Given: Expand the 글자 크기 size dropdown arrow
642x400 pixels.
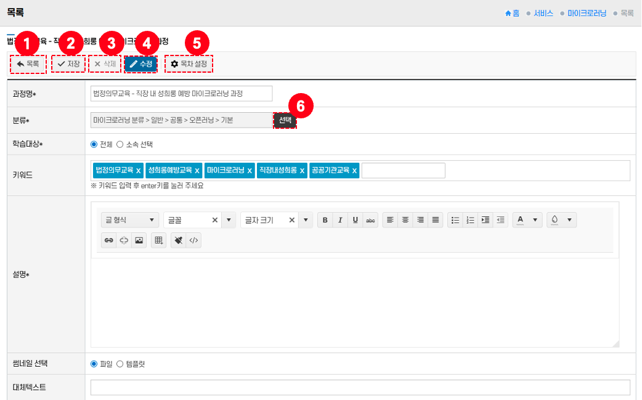Looking at the screenshot, I should [x=306, y=220].
